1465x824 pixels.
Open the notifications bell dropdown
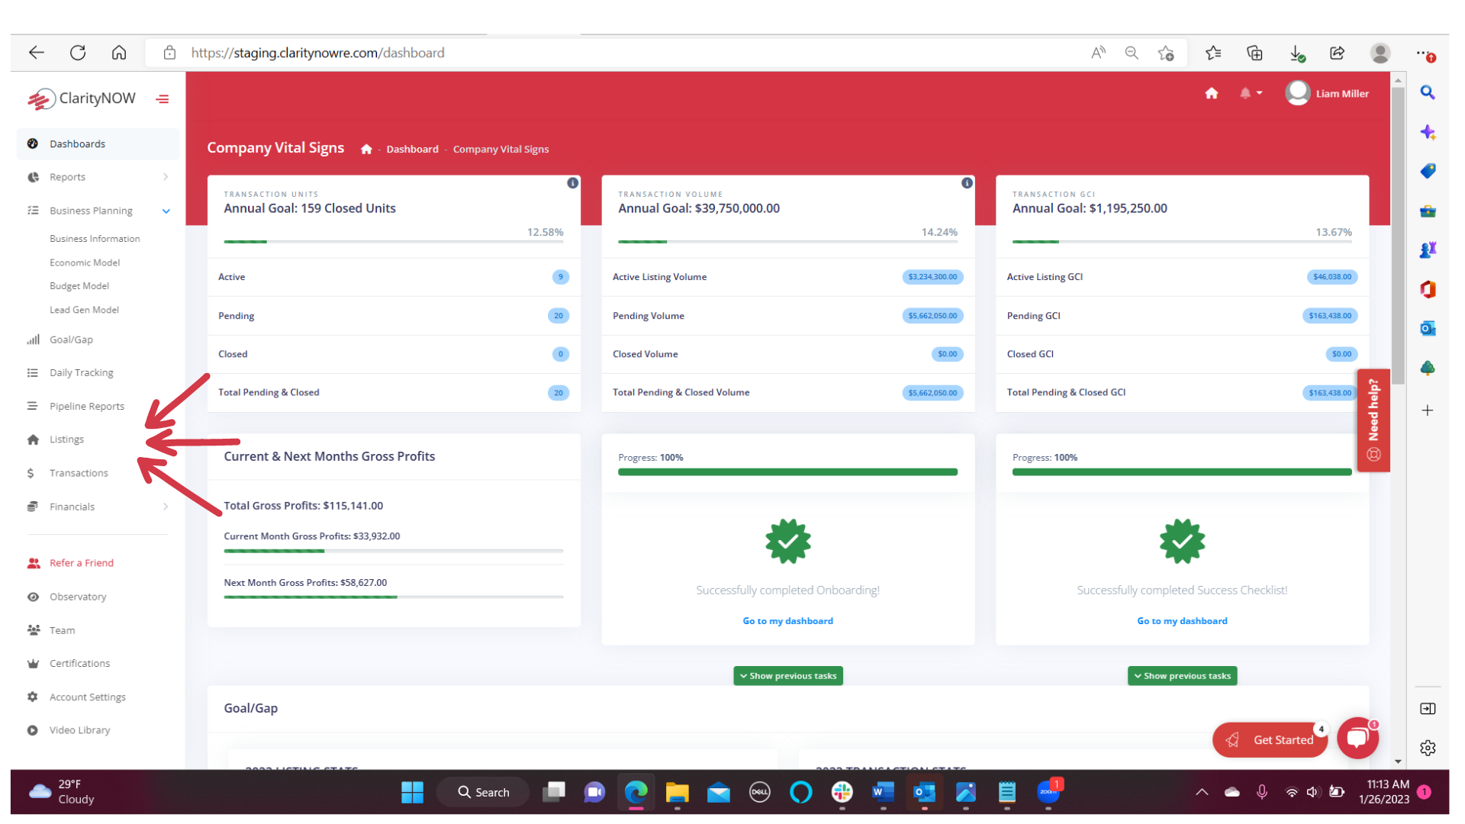pos(1251,93)
